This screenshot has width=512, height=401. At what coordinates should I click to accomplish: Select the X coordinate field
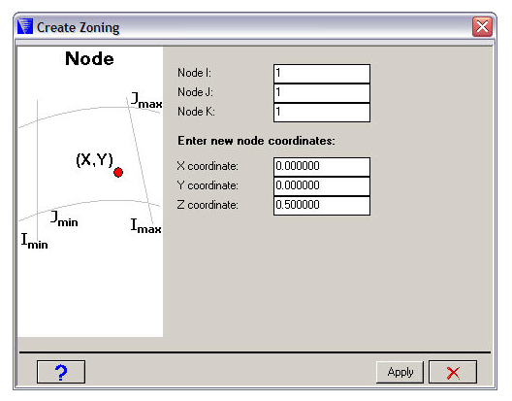tap(322, 167)
